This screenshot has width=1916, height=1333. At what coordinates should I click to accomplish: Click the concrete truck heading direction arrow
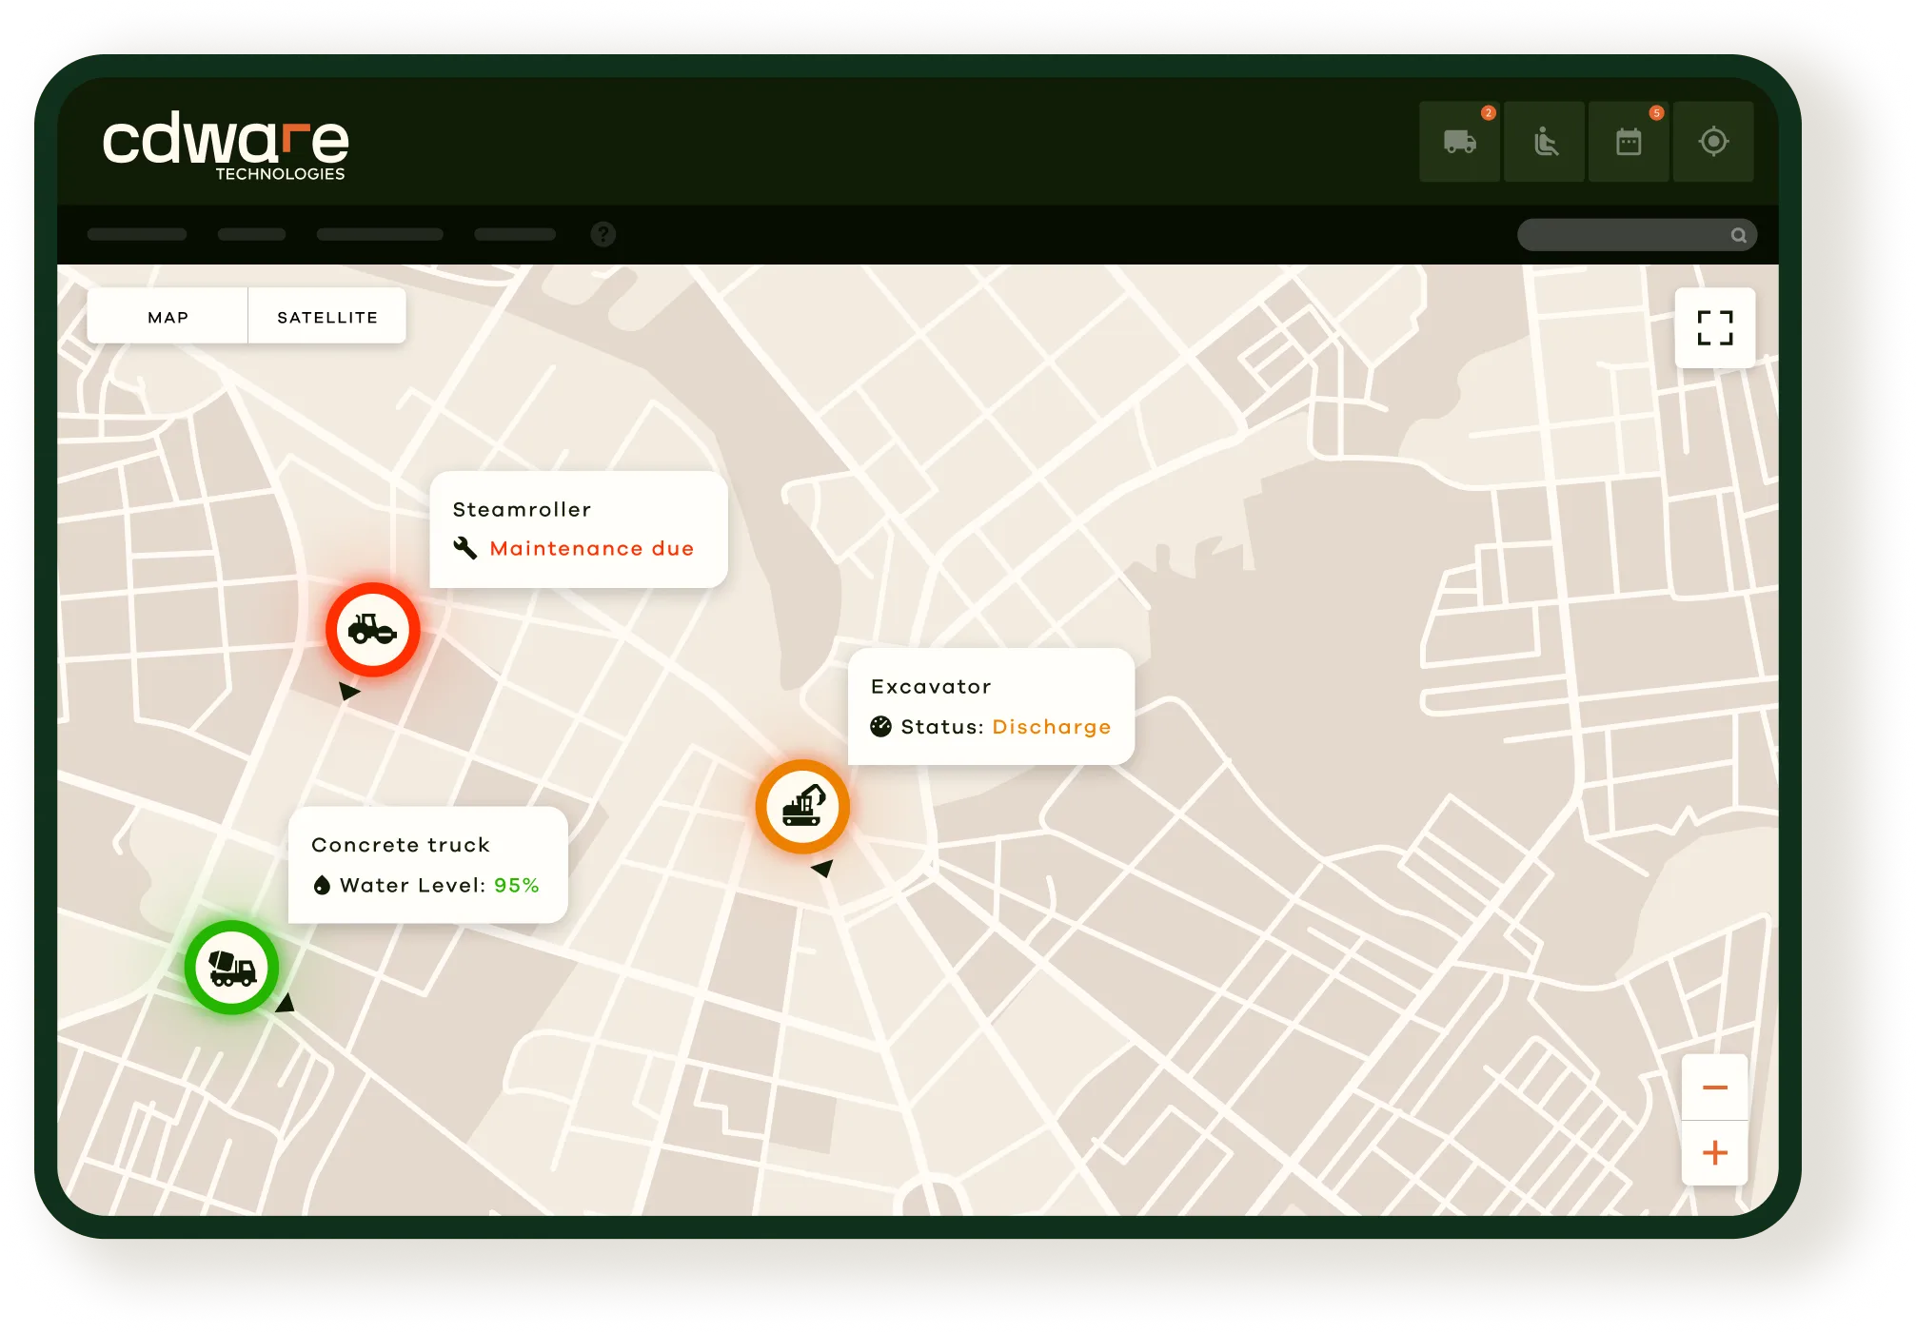point(285,1003)
